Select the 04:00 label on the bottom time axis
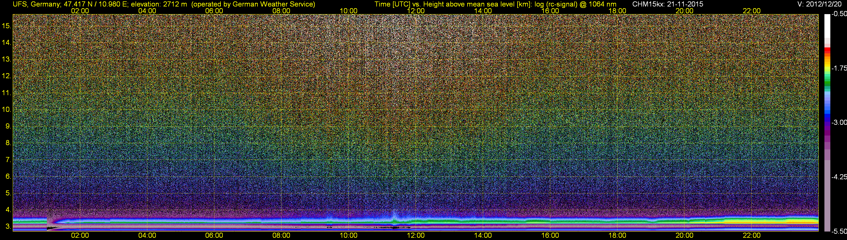The height and width of the screenshot is (240, 847). (147, 235)
